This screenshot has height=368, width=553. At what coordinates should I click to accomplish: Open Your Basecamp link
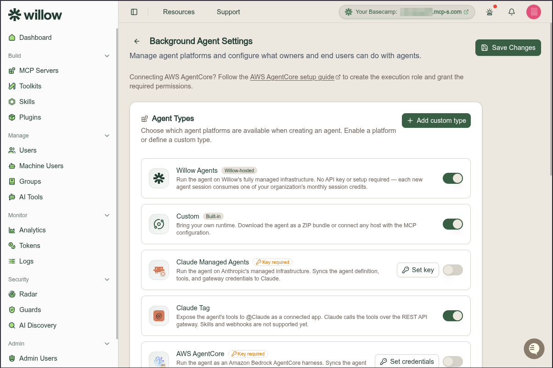coord(407,12)
